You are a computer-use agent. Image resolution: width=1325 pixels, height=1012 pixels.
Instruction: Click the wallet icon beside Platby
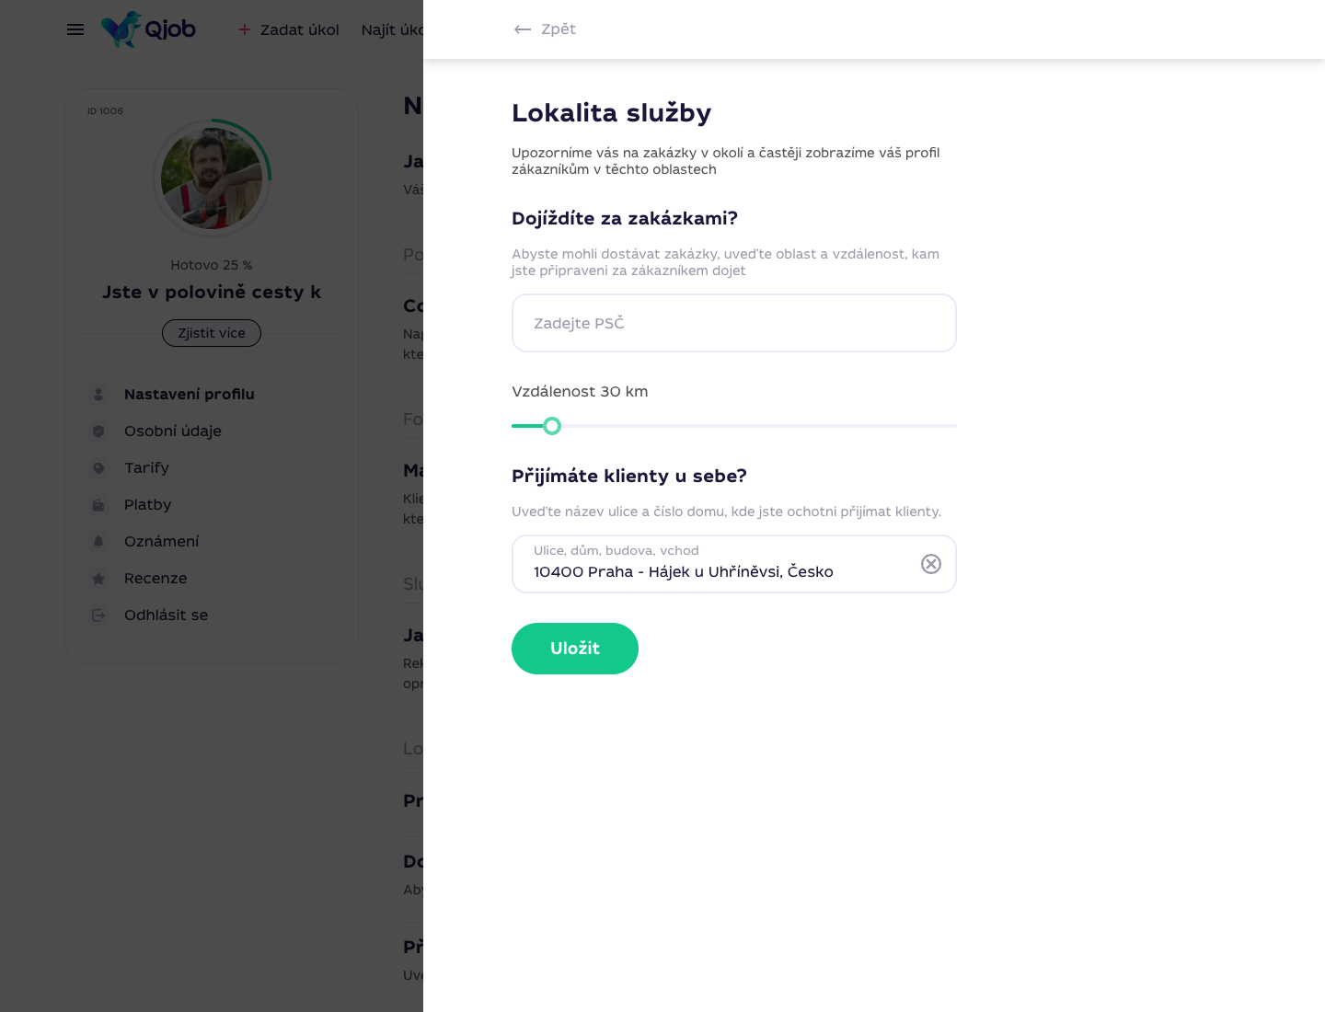click(98, 505)
